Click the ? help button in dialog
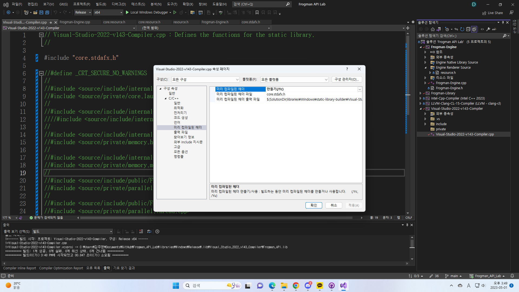 point(347,69)
